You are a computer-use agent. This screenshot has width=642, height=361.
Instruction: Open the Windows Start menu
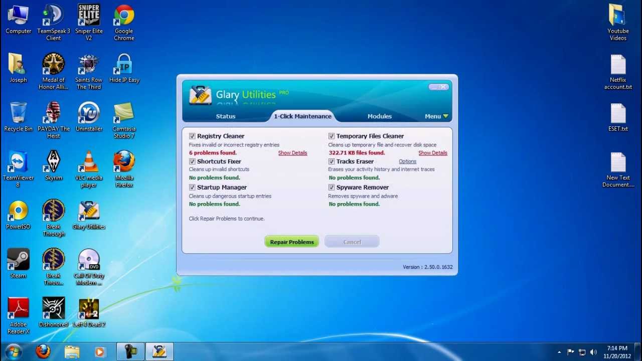coord(13,351)
